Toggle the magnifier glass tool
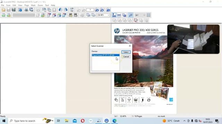 tap(130, 15)
